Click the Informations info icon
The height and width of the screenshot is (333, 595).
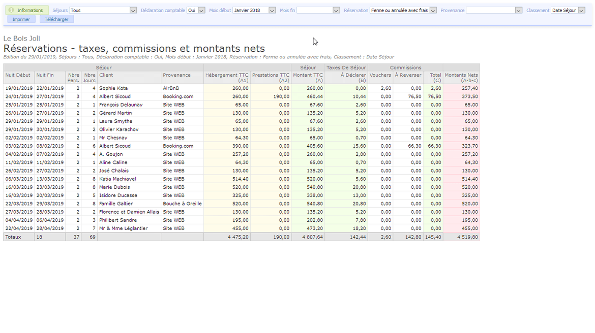point(11,10)
